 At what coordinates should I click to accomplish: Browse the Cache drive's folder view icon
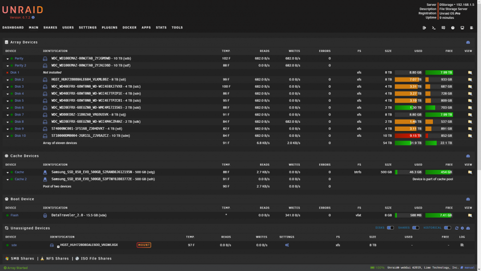pos(470,172)
